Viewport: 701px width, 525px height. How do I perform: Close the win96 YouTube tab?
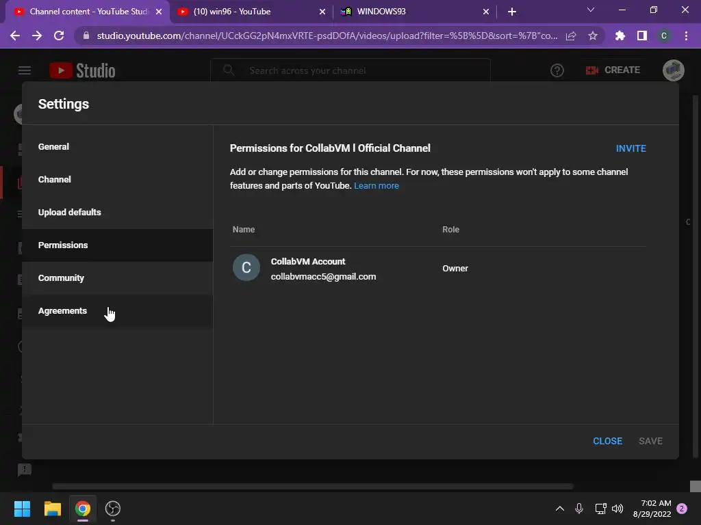(x=322, y=12)
